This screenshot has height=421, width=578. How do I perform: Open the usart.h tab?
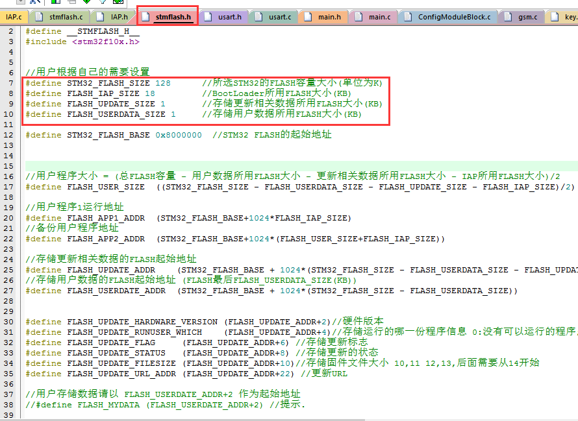click(x=223, y=17)
